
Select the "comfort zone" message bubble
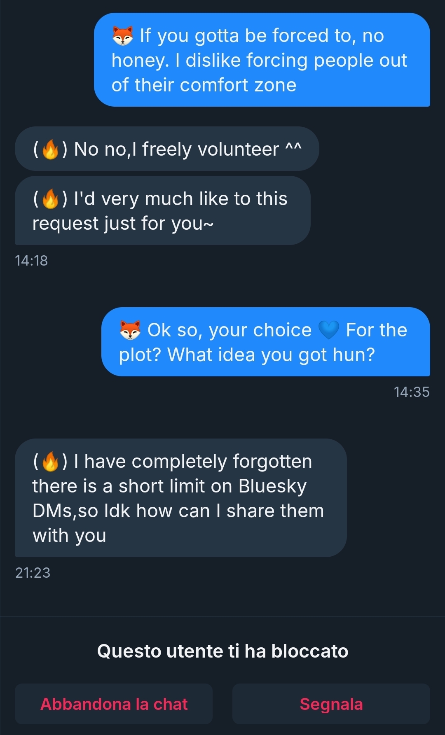click(262, 60)
